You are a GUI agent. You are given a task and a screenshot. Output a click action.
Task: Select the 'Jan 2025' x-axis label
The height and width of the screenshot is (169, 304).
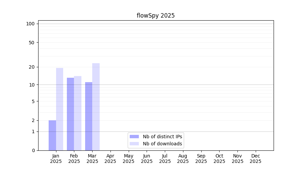56,159
